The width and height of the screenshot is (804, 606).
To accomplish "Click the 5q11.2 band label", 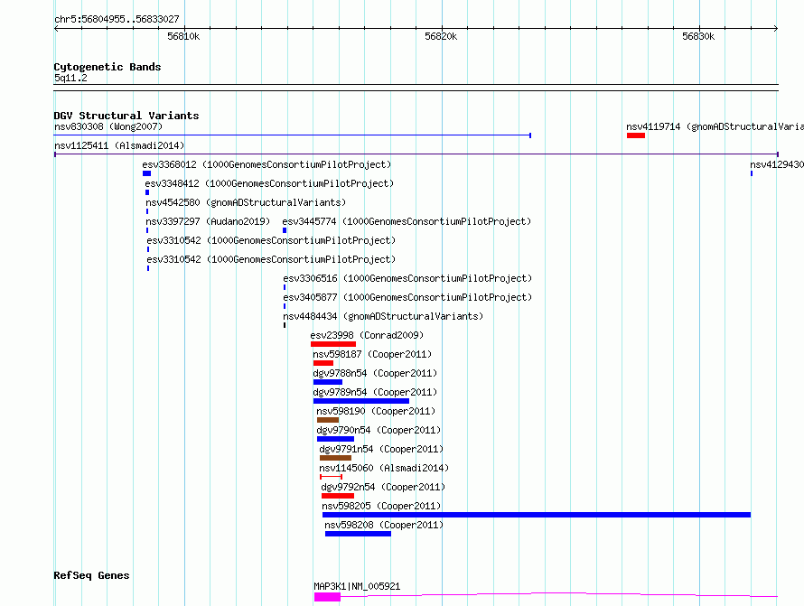I will tap(70, 78).
